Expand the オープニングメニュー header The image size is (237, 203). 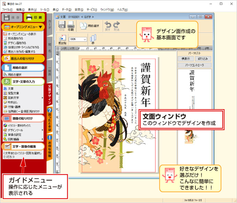pyautogui.click(x=23, y=27)
